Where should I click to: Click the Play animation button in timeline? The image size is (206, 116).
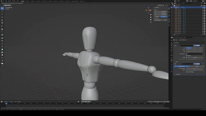pos(87,102)
